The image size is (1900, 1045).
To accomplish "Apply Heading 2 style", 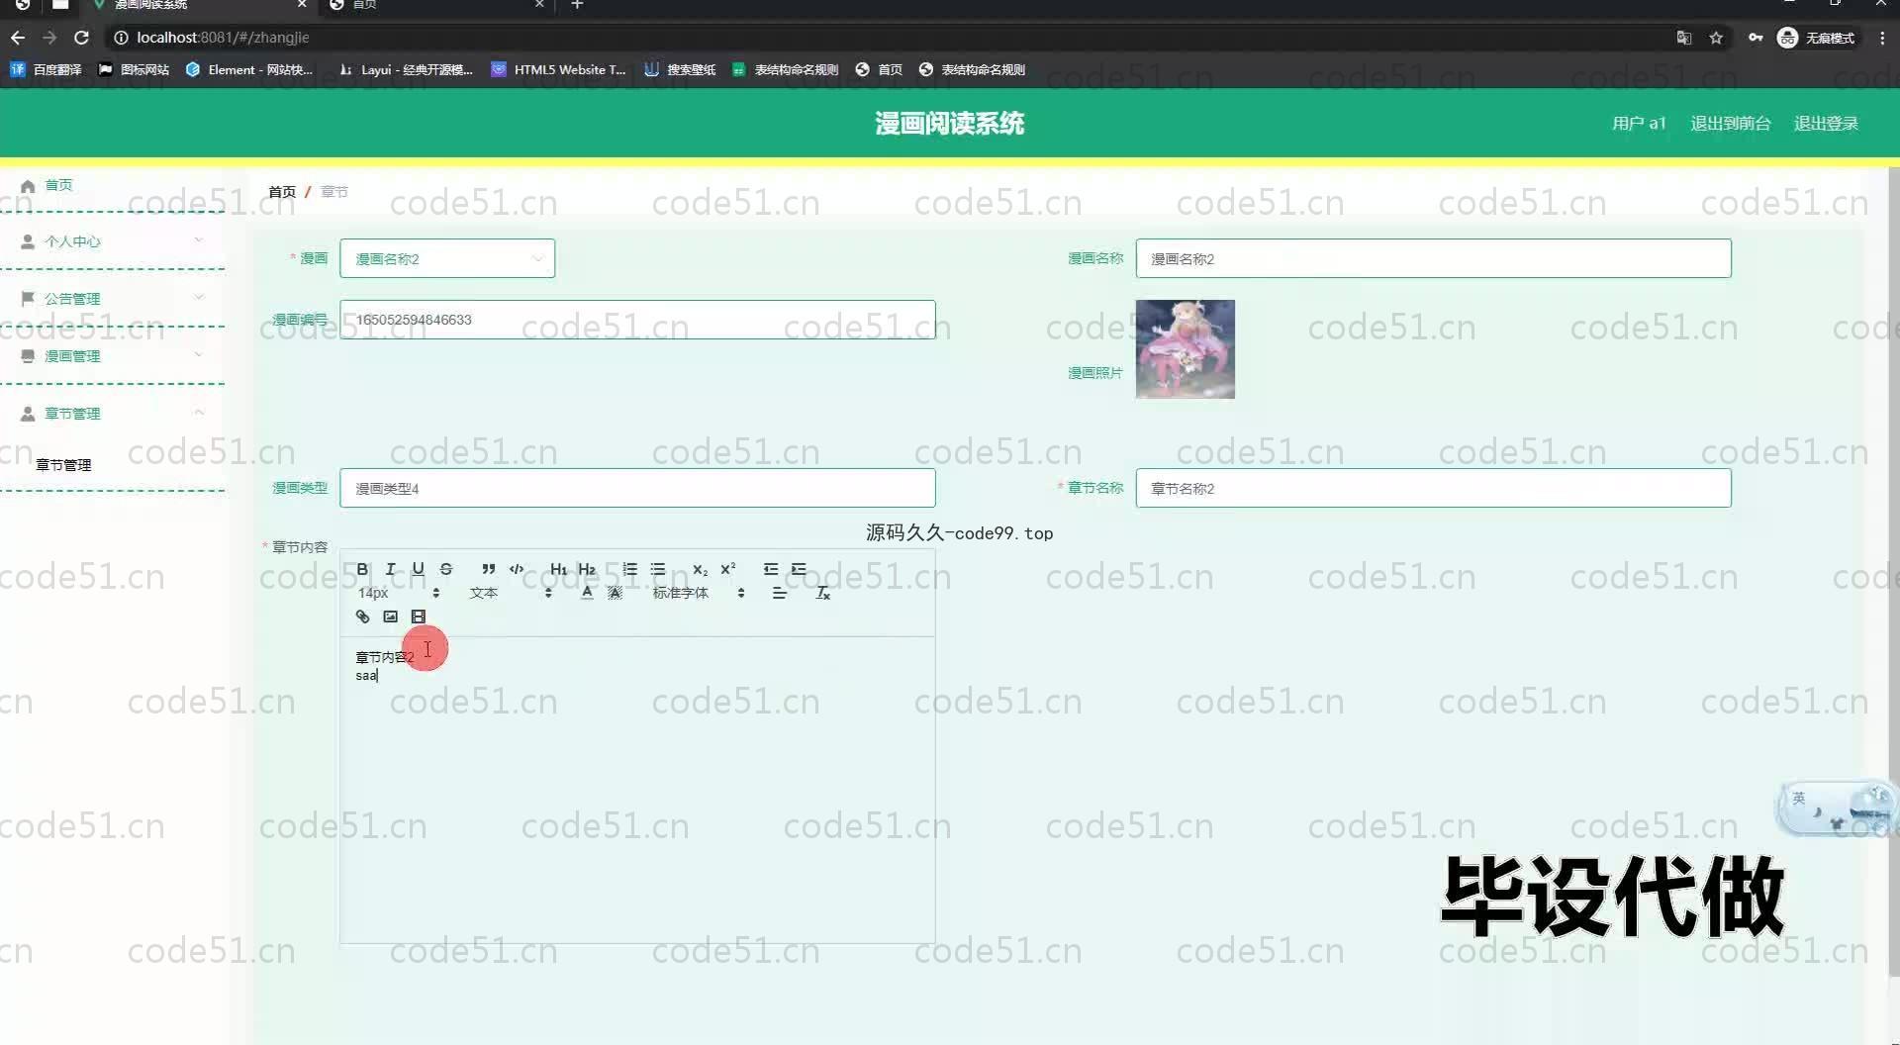I will 587,569.
